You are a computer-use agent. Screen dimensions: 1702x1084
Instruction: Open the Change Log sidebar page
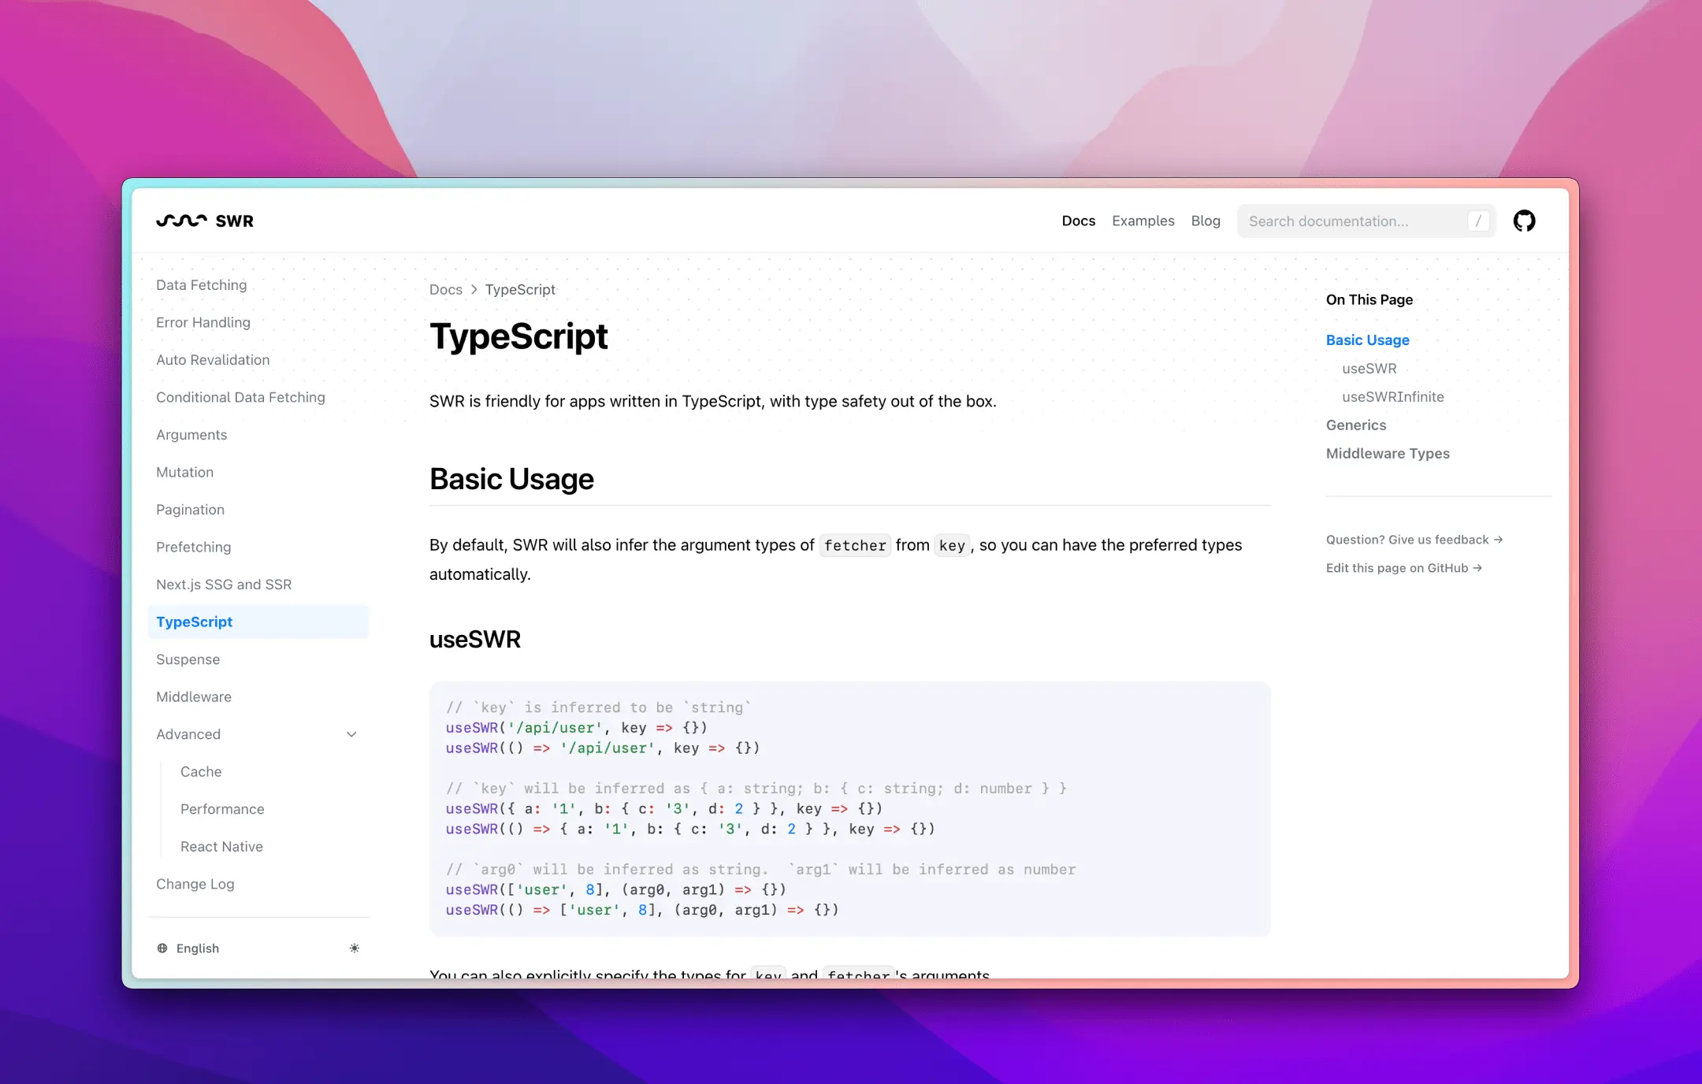pyautogui.click(x=195, y=884)
